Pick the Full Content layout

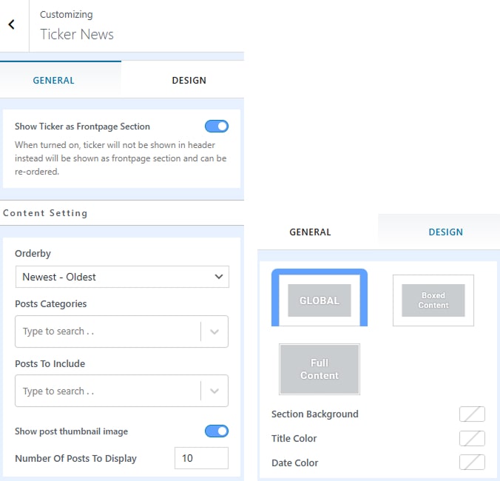pyautogui.click(x=319, y=369)
